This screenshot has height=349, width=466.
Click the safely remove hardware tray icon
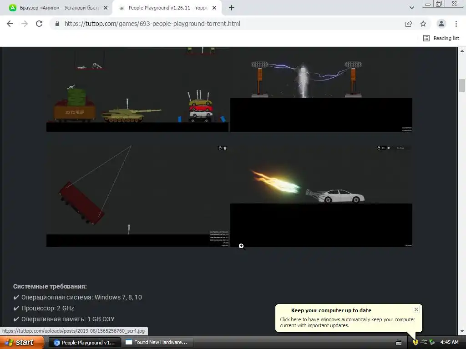[x=432, y=342]
